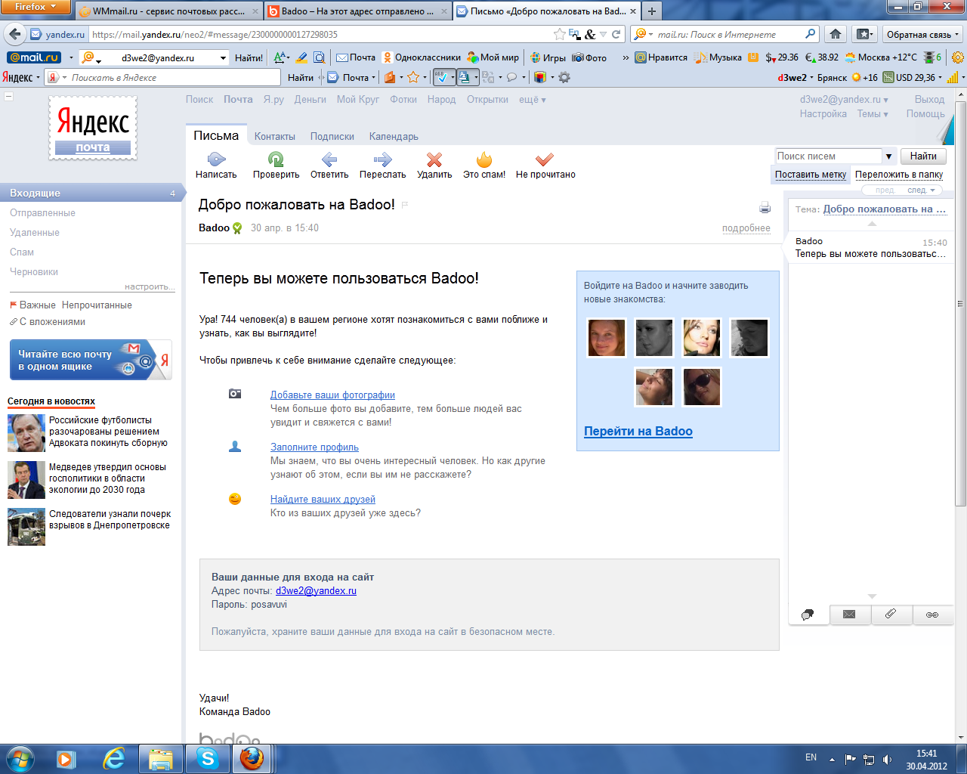Delete the message via Удалить icon
967x774 pixels.
(434, 159)
